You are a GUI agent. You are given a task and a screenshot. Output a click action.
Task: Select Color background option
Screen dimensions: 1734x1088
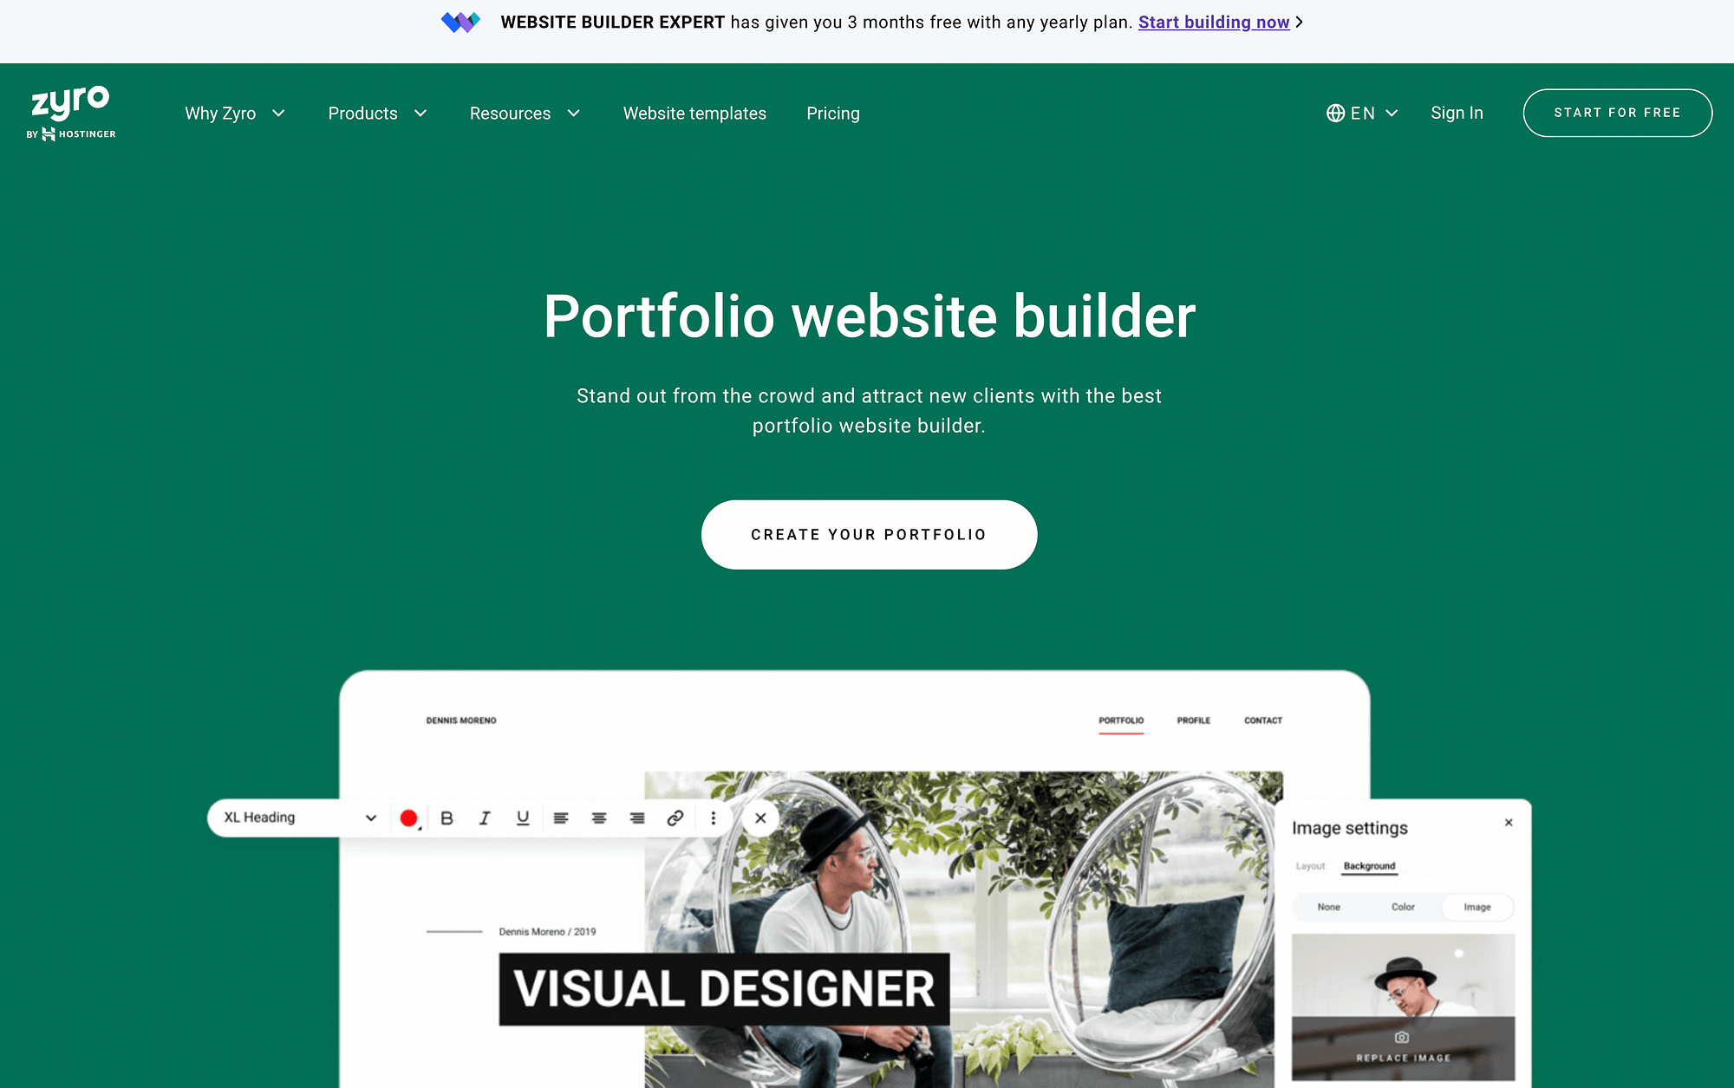pyautogui.click(x=1403, y=908)
